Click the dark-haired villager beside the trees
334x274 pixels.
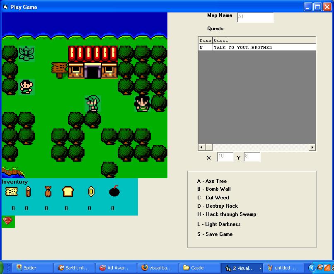click(x=142, y=103)
